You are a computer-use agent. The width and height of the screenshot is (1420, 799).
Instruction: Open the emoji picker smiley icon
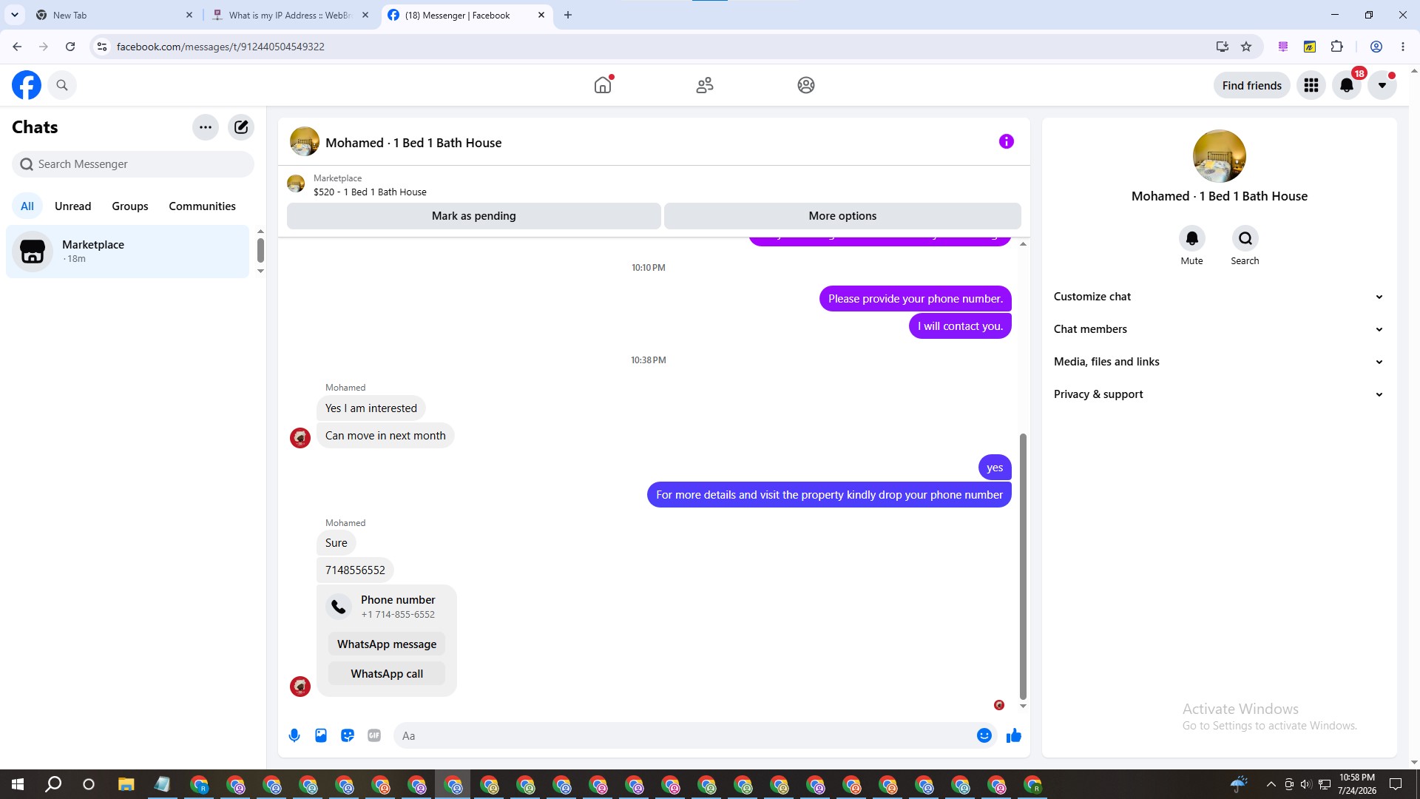[x=984, y=735]
